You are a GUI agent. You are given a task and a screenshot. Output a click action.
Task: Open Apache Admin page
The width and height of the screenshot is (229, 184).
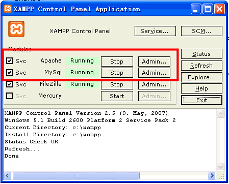154,62
